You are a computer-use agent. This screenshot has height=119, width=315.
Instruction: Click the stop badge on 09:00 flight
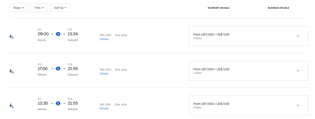(x=58, y=34)
